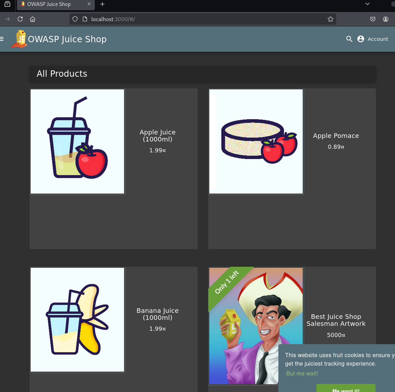395x392 pixels.
Task: Click the 0.89¤ price text
Action: [336, 147]
